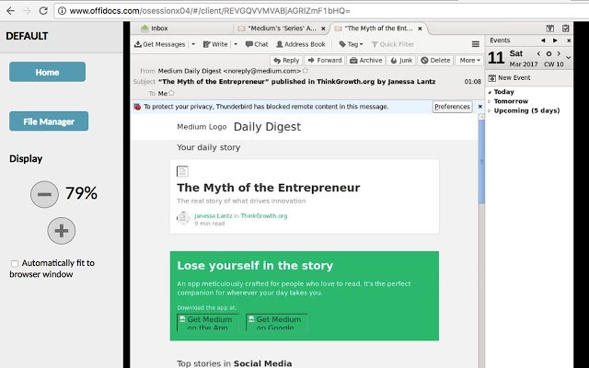
Task: Reply to the message
Action: [286, 60]
